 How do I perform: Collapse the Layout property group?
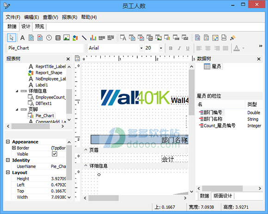point(8,172)
